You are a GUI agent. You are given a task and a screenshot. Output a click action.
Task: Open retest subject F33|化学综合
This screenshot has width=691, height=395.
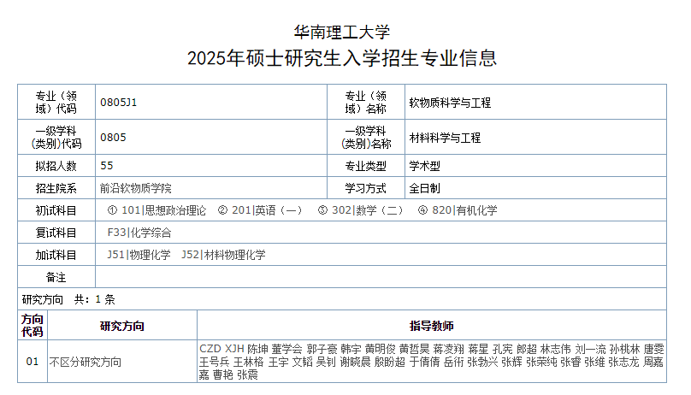point(139,233)
